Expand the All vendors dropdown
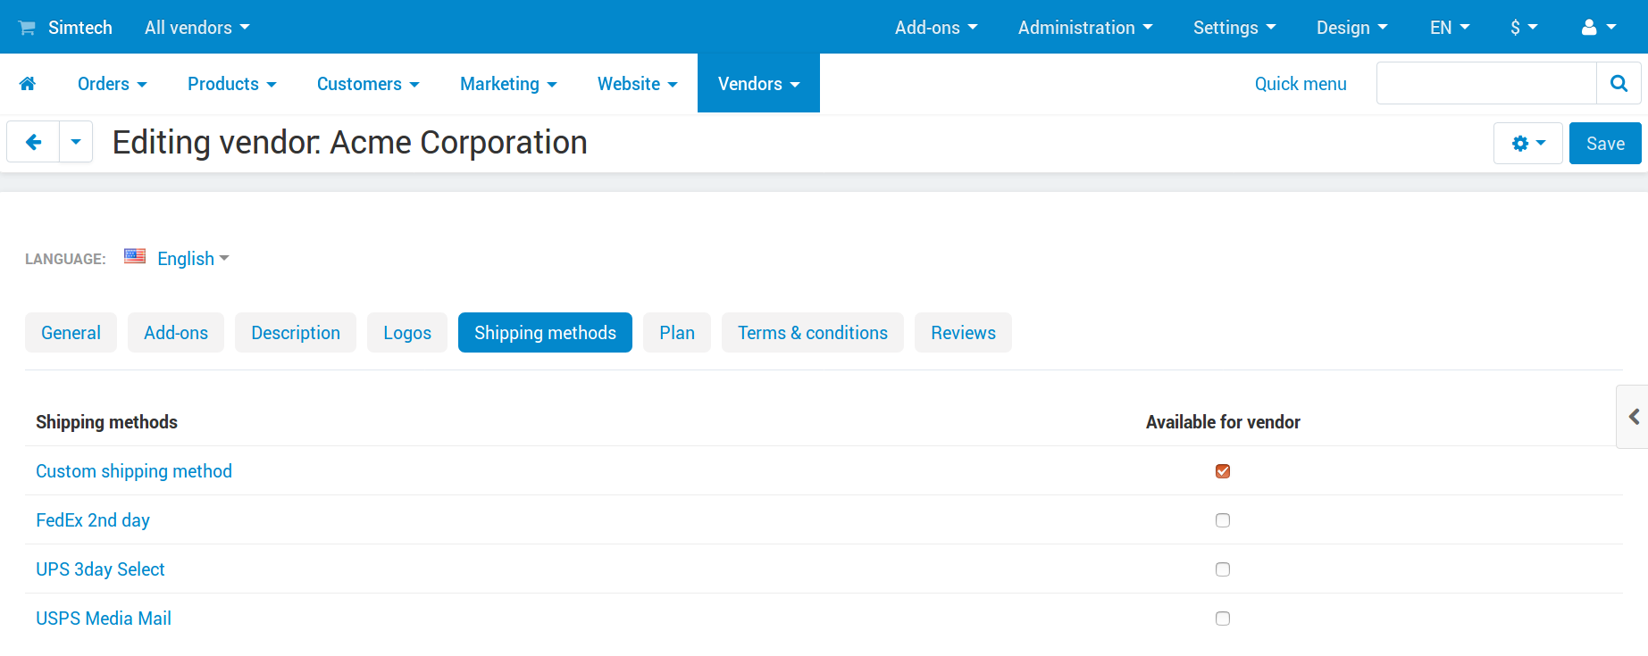1648x656 pixels. (x=197, y=28)
